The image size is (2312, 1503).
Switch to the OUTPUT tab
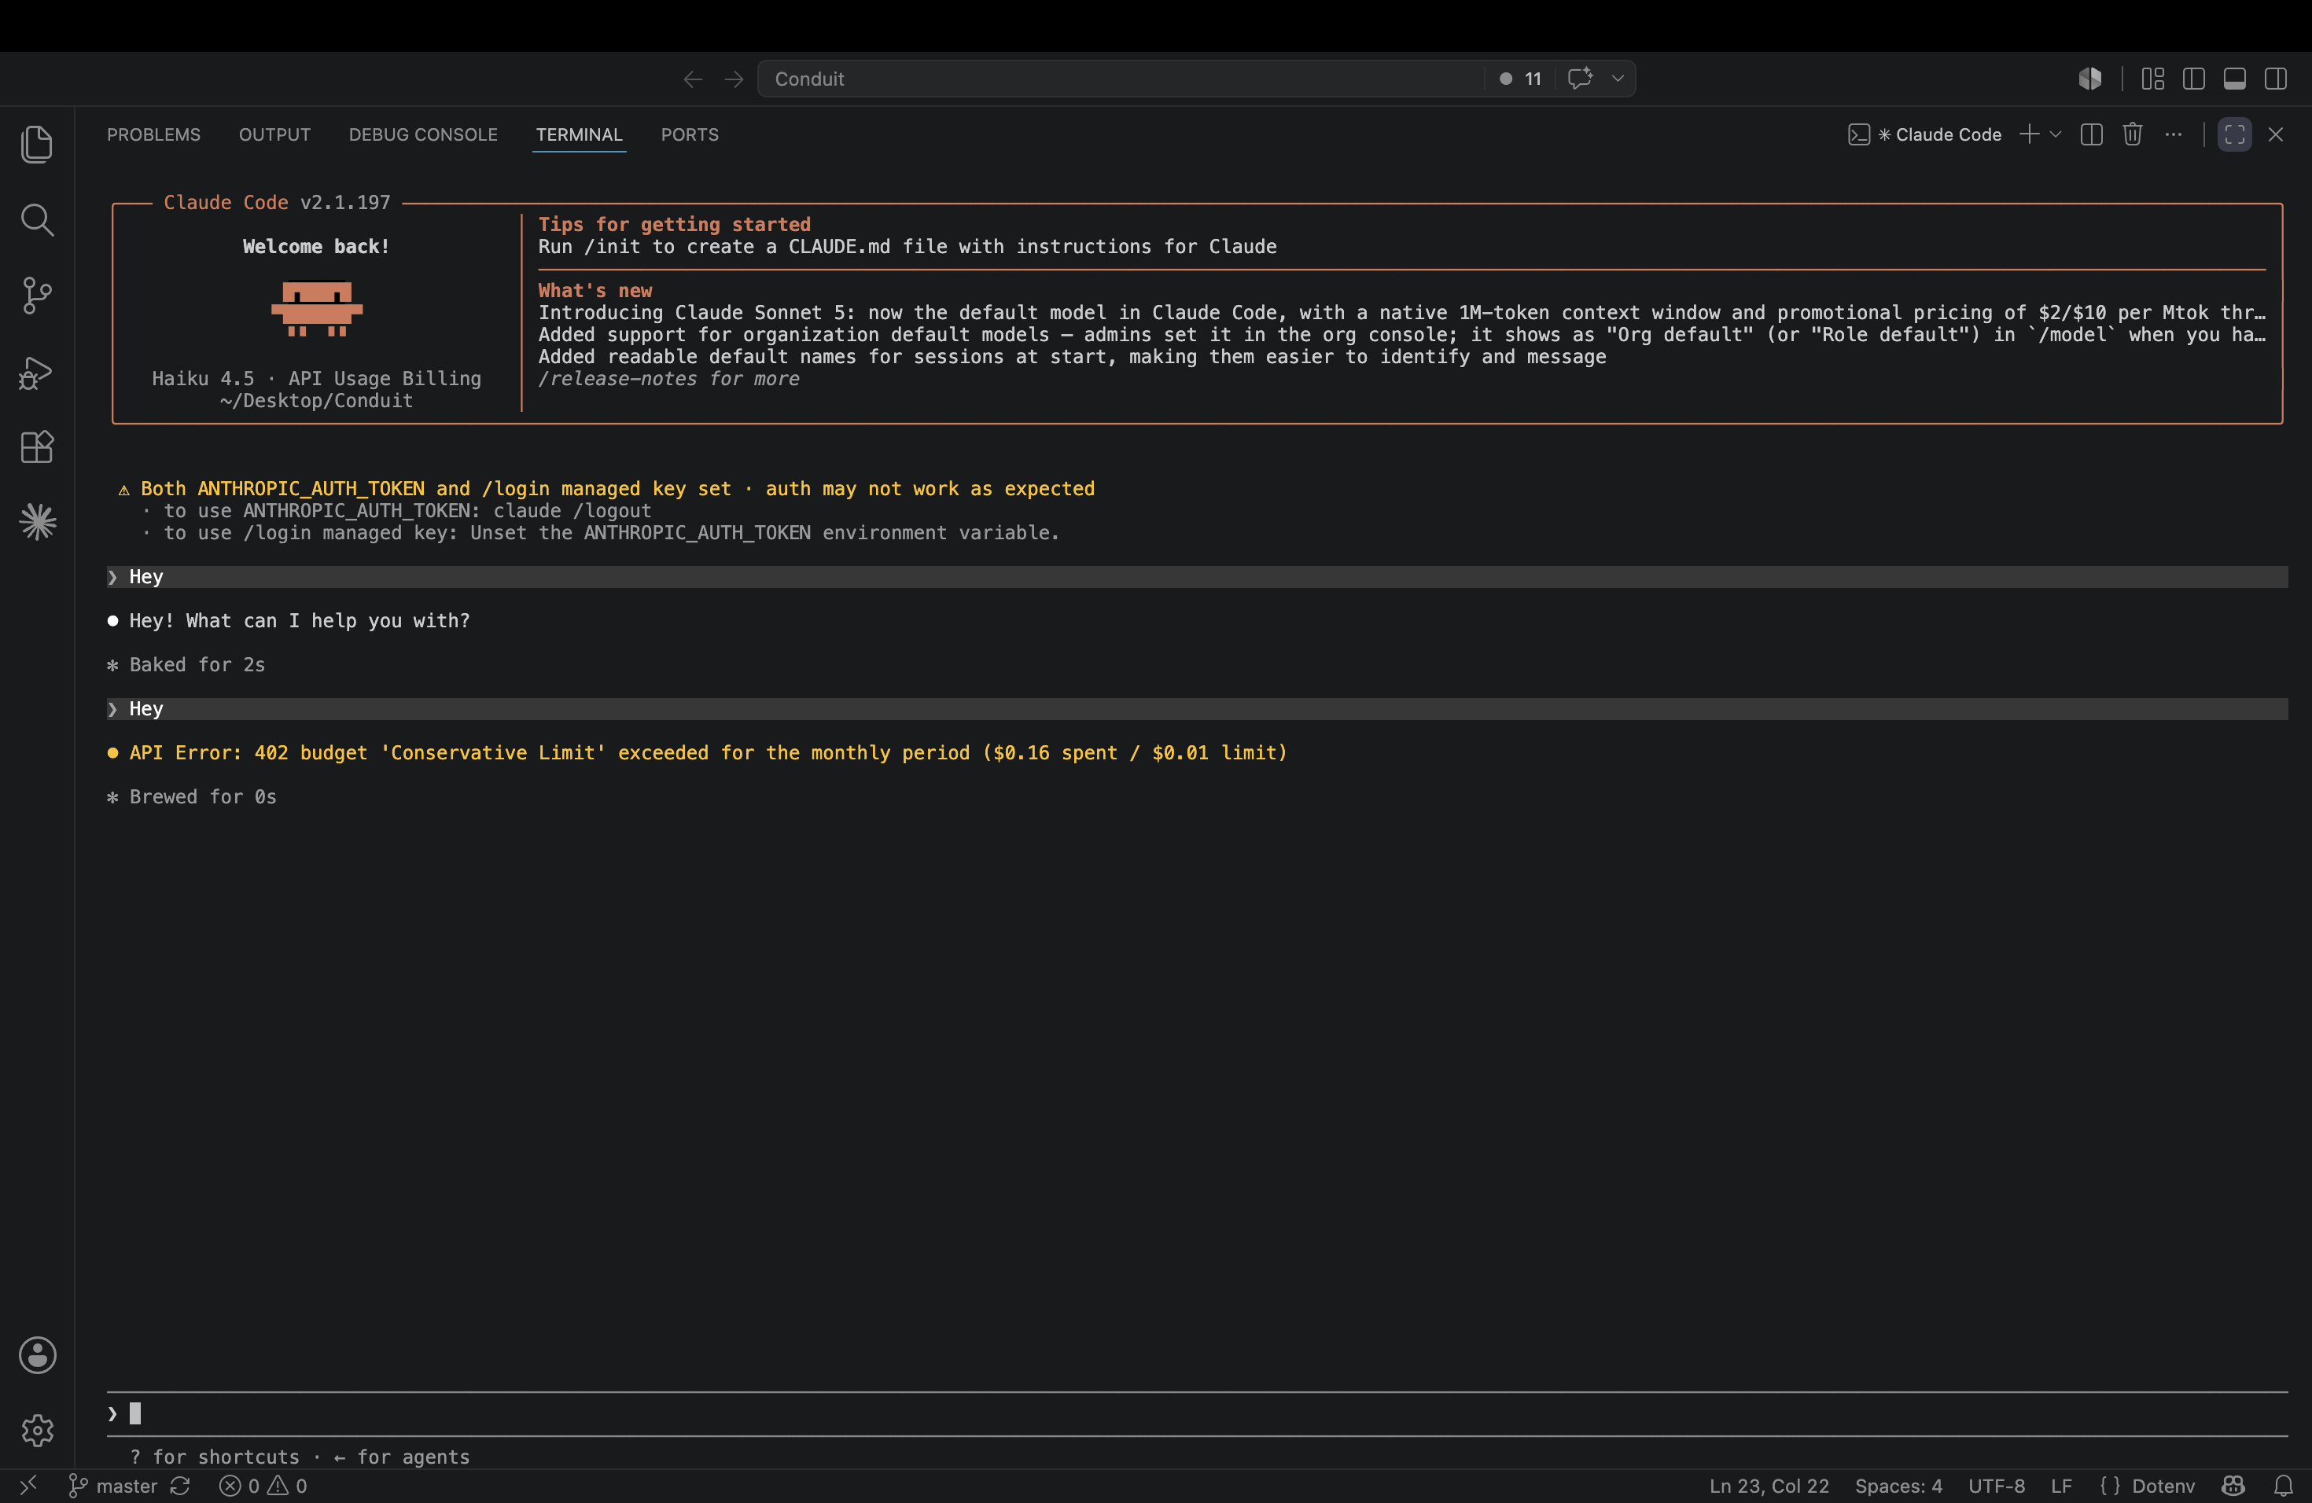click(275, 134)
